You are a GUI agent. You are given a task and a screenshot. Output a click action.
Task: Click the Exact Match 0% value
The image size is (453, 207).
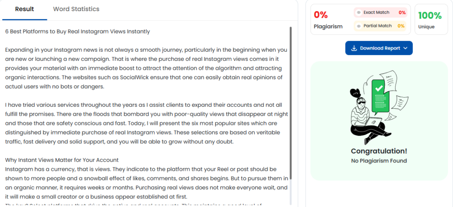click(402, 13)
